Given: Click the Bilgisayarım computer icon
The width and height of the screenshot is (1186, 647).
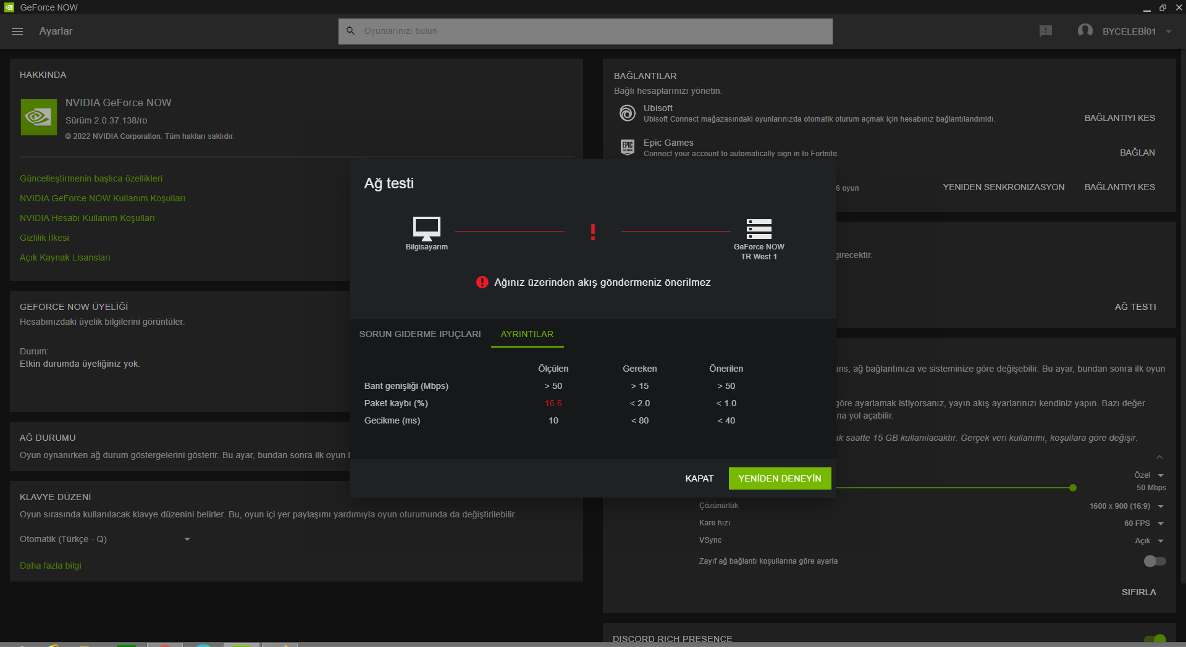Looking at the screenshot, I should click(427, 228).
